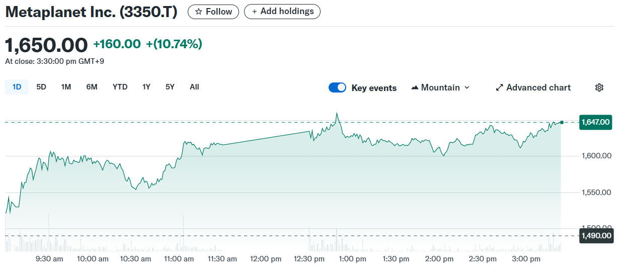
Task: Click the green end-of-line price dot
Action: click(x=562, y=122)
